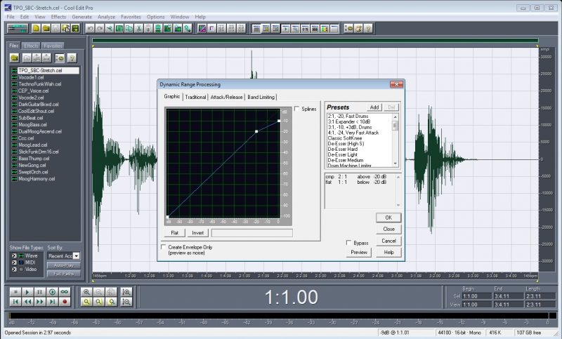Select the Classic SoftKnee preset

tap(345, 138)
